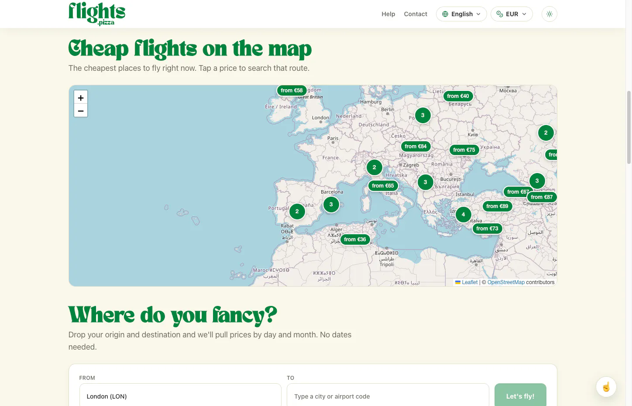Select the 'from €75' price marker
Image resolution: width=632 pixels, height=406 pixels.
coord(464,150)
